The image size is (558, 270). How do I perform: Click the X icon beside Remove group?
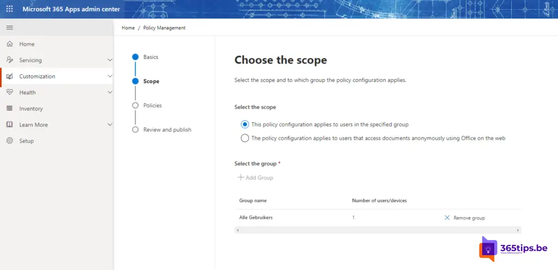(447, 218)
